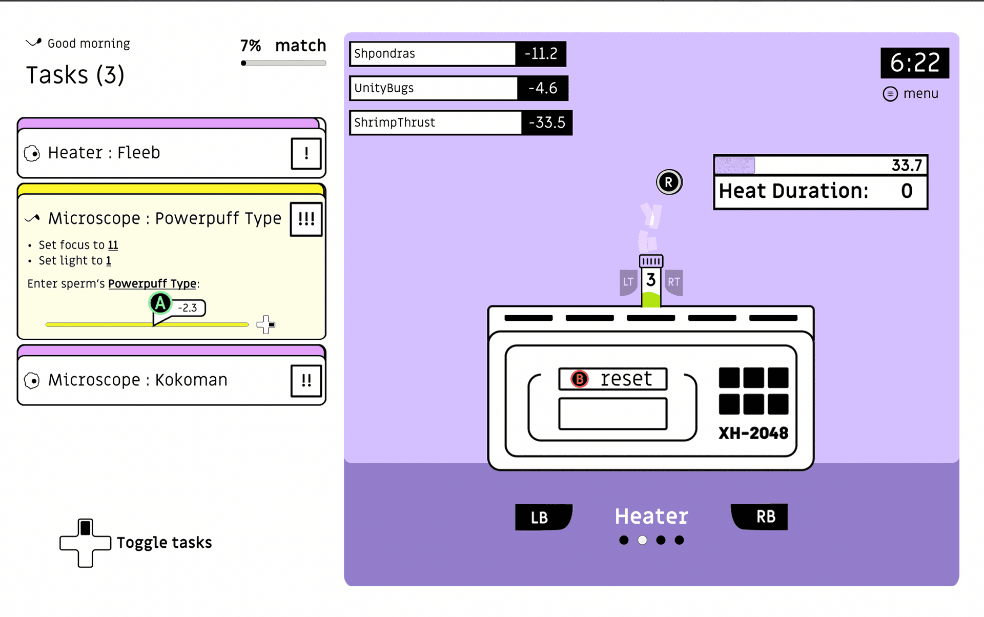Click the R button icon above the vial
The height and width of the screenshot is (617, 984).
(x=669, y=182)
